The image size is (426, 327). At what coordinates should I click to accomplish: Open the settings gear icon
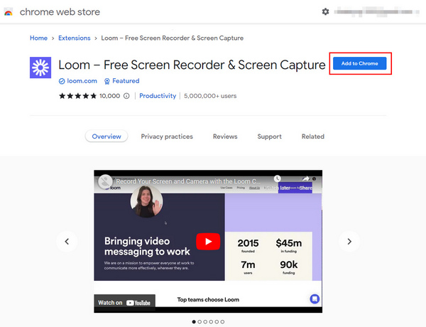[x=325, y=11]
